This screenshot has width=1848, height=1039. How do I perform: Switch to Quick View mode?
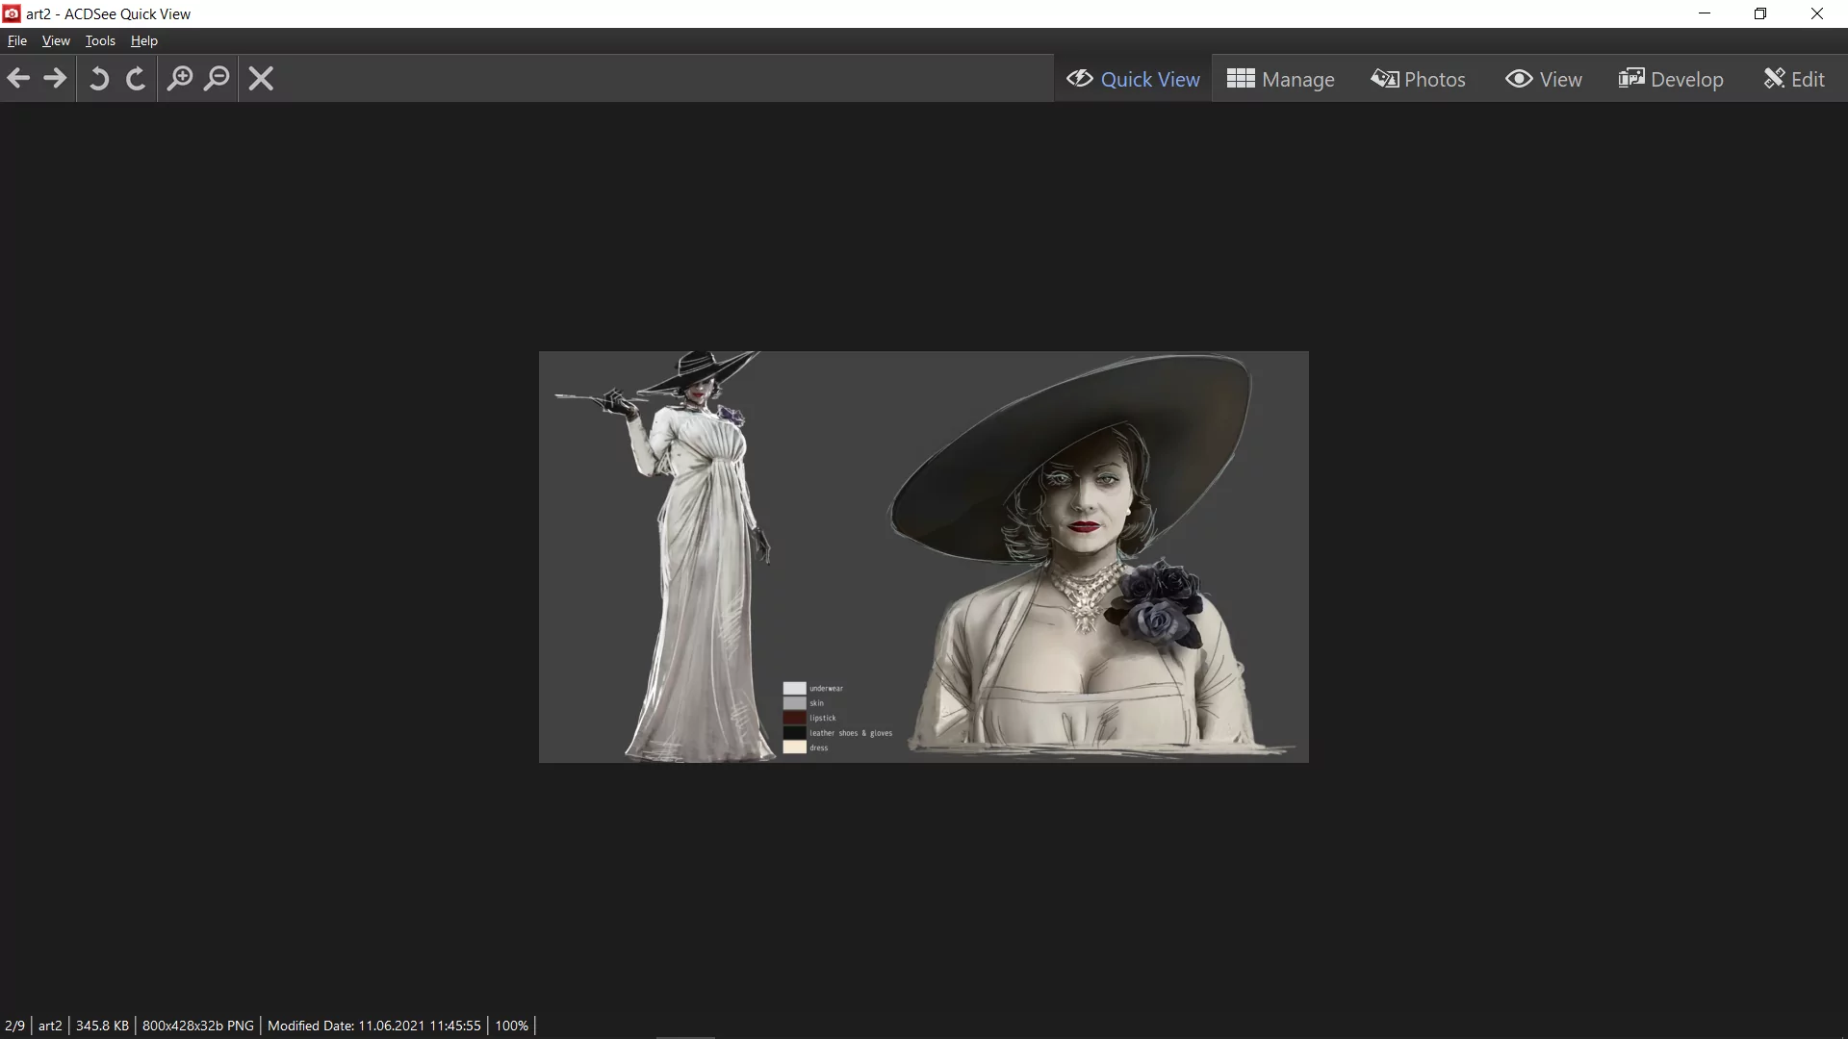point(1133,79)
